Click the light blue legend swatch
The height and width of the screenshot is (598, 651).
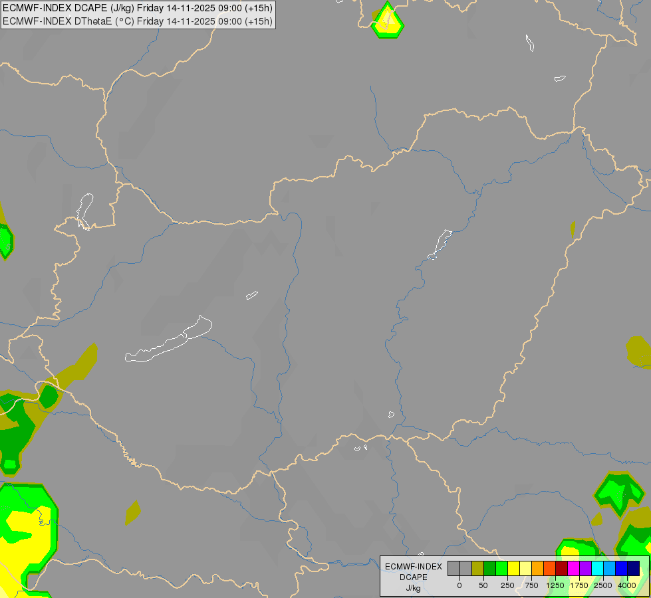610,569
